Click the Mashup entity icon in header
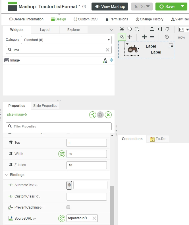The width and height of the screenshot is (189, 225). [x=13, y=7]
